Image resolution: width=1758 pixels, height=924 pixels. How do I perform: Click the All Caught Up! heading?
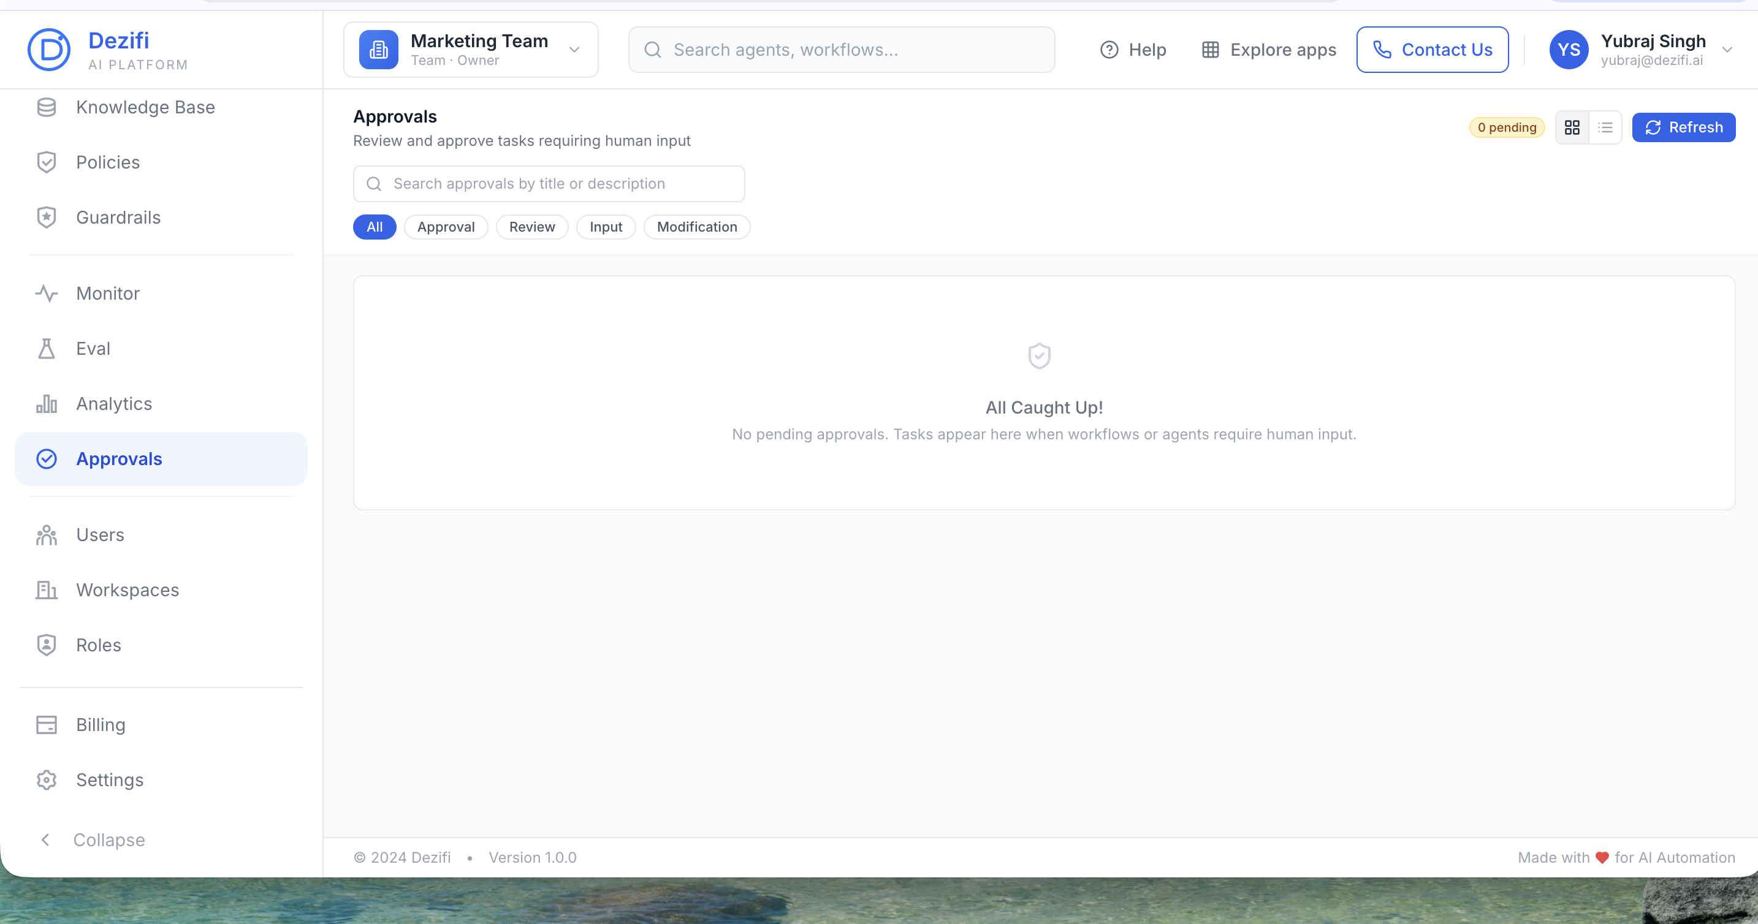pos(1043,407)
